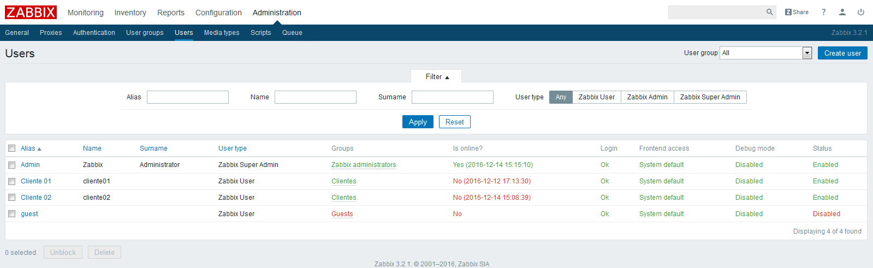The width and height of the screenshot is (873, 268).
Task: Open the Admin user alias link
Action: click(x=30, y=165)
